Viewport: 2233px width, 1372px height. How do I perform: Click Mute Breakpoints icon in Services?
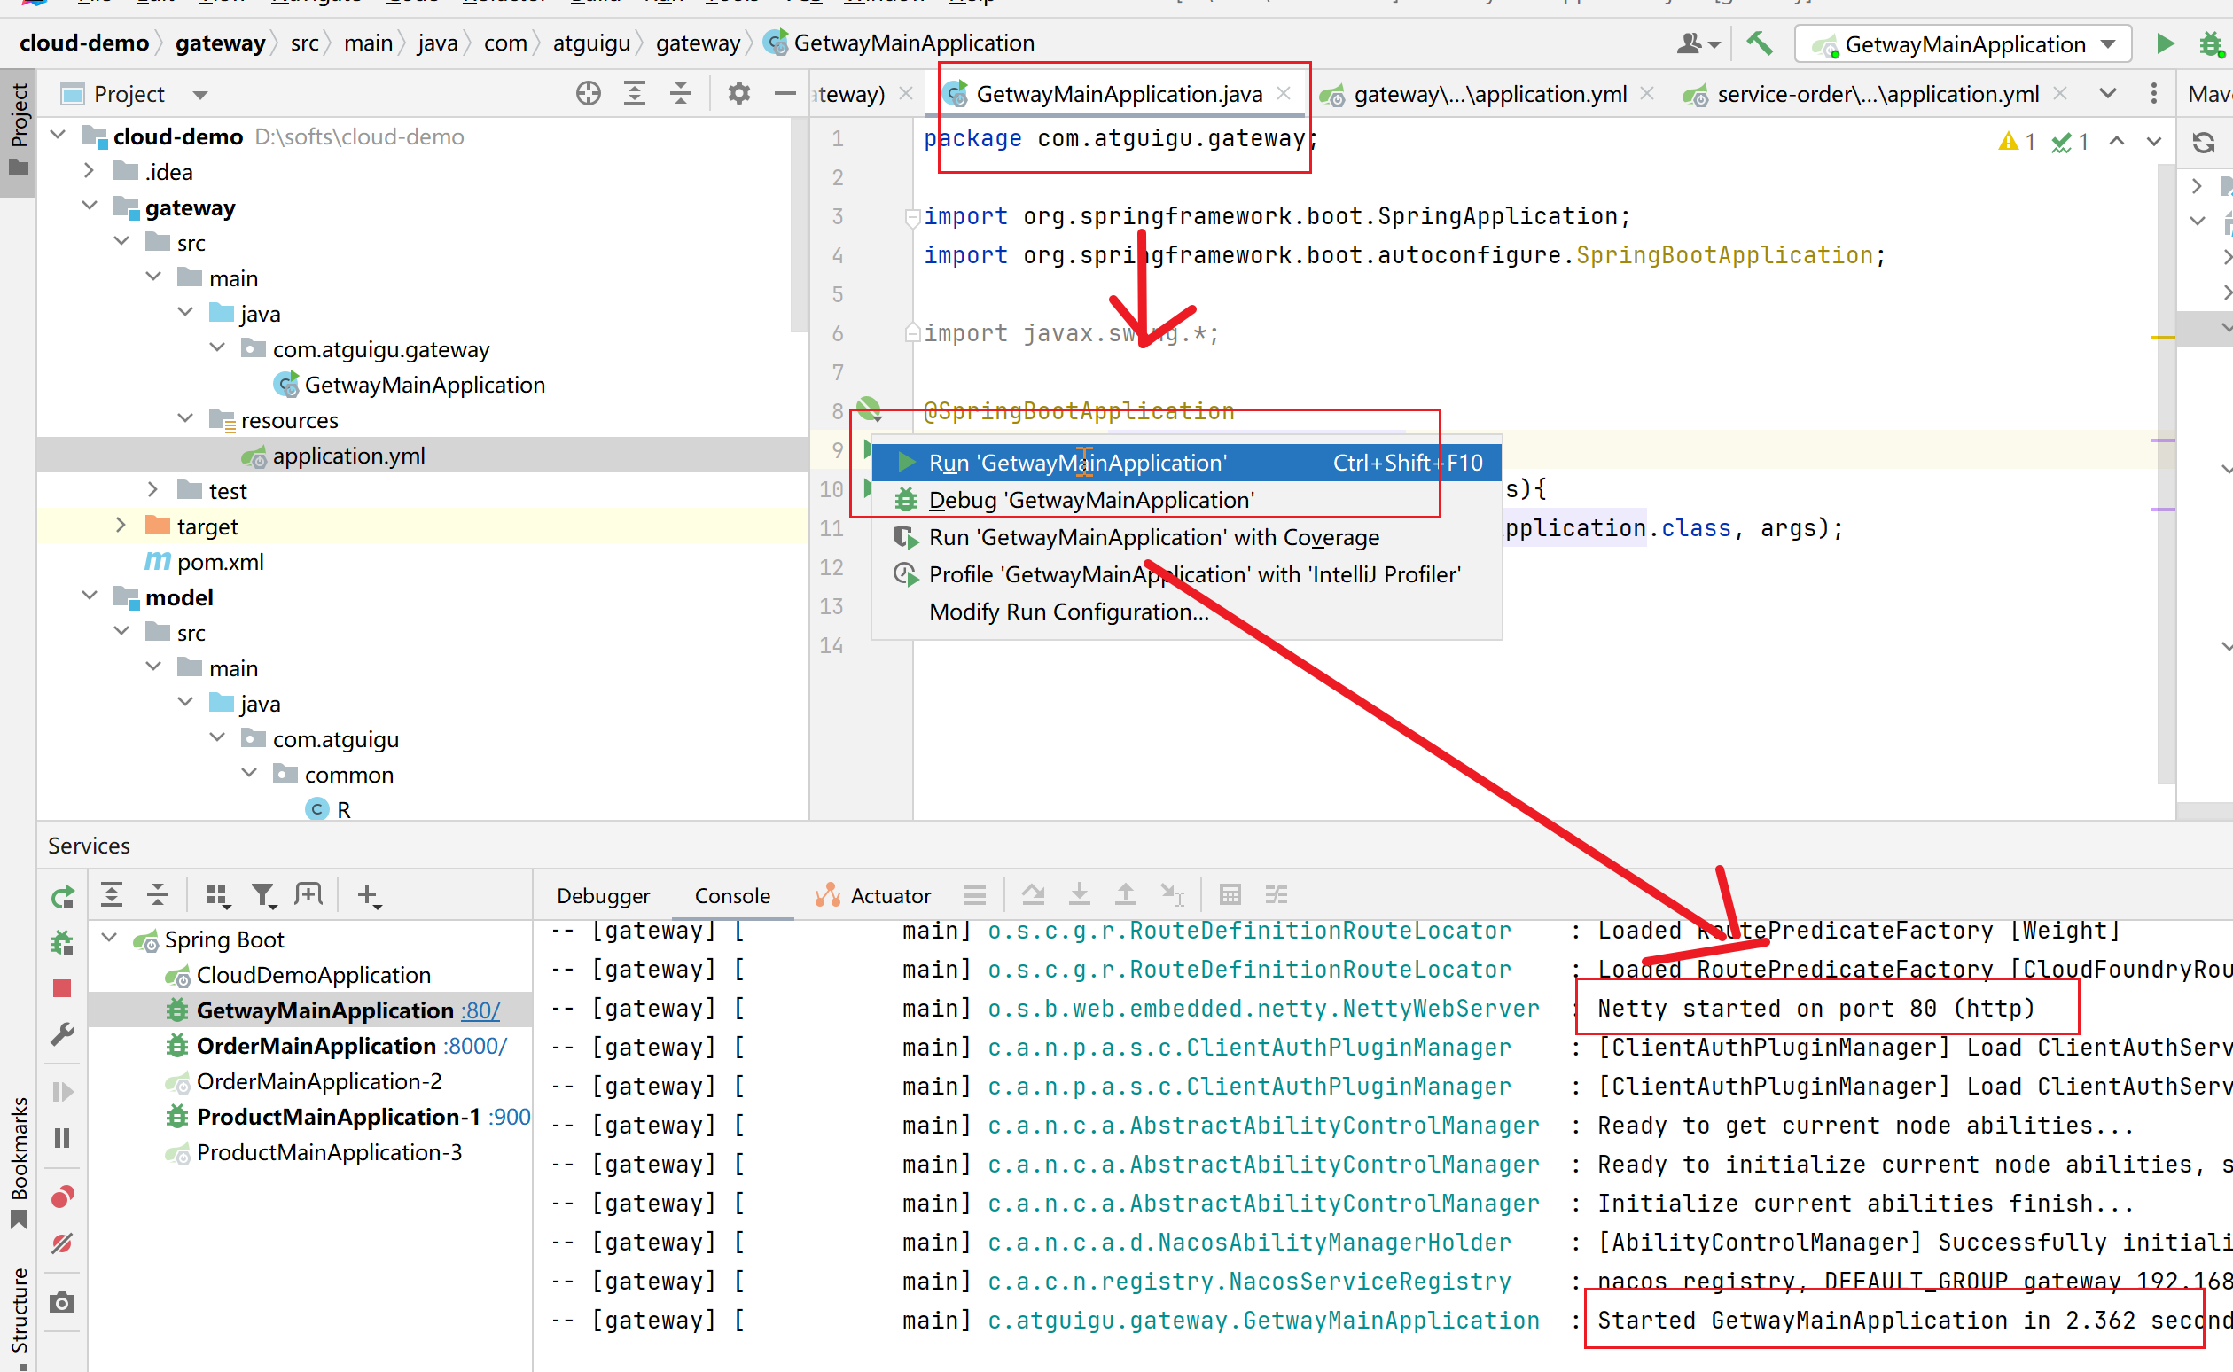tap(62, 1243)
